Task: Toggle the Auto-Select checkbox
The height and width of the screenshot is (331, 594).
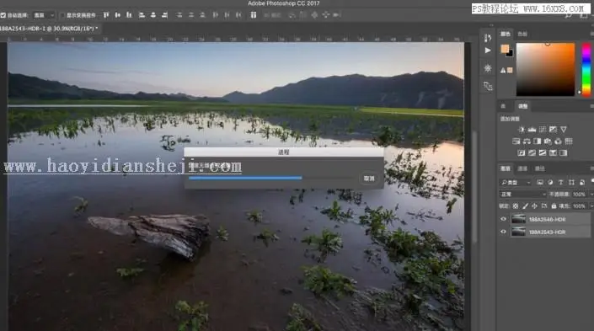Action: 3,15
